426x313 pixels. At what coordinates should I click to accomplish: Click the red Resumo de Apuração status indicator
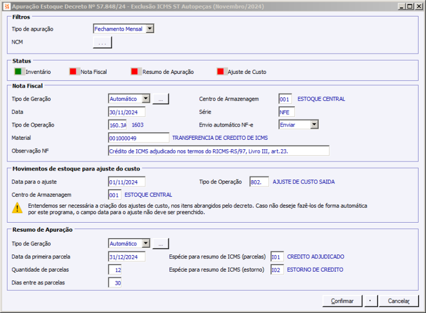point(135,72)
